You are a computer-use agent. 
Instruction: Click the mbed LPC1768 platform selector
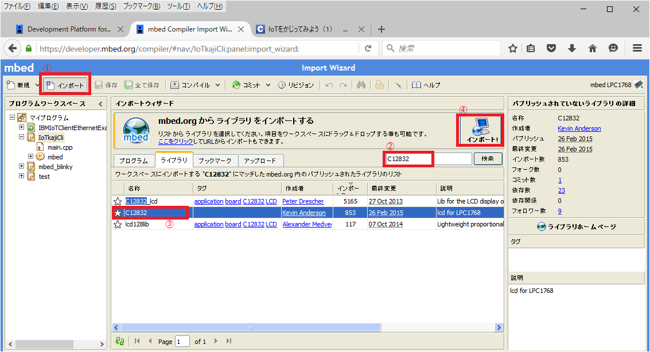click(617, 85)
